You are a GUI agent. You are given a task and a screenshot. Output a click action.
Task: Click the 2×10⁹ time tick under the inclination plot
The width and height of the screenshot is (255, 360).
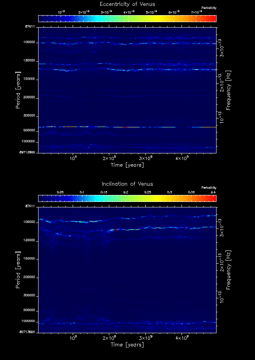[109, 338]
